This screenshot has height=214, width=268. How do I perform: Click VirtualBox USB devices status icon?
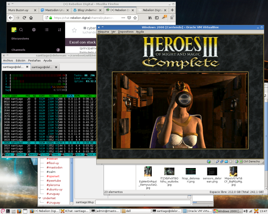coord(217,161)
